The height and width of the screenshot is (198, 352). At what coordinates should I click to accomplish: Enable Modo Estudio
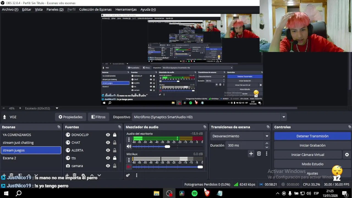pyautogui.click(x=312, y=164)
